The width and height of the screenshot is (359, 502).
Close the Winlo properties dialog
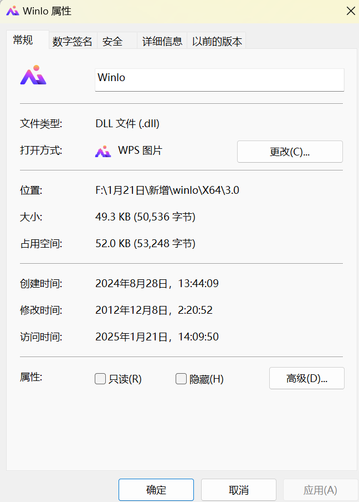click(x=351, y=11)
